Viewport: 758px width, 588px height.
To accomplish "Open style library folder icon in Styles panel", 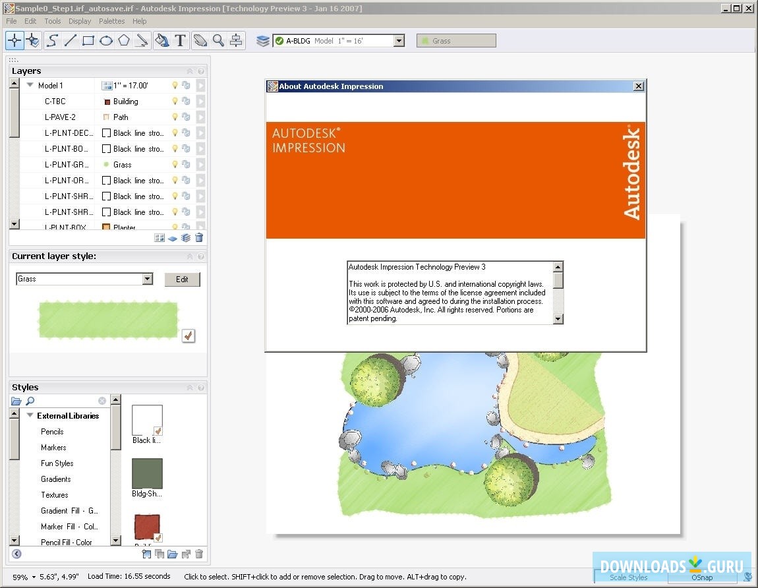I will (x=16, y=401).
